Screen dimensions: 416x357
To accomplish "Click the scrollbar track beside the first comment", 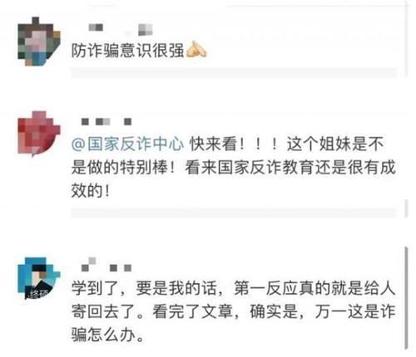I will coord(406,39).
